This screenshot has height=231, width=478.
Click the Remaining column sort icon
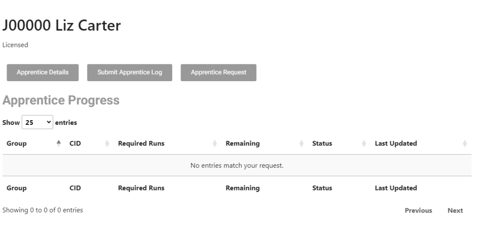point(301,143)
